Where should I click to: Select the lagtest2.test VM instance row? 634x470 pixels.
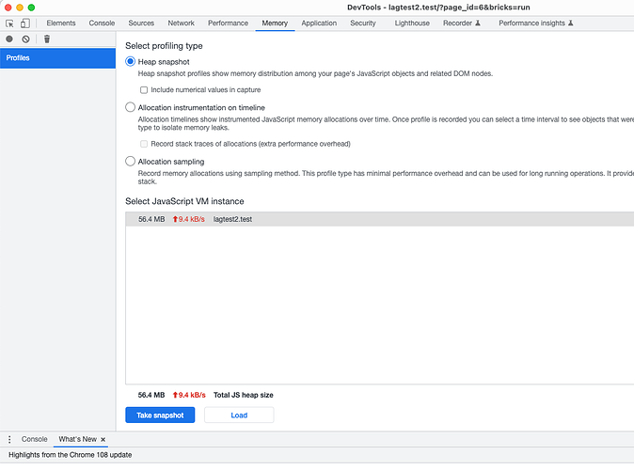click(376, 219)
